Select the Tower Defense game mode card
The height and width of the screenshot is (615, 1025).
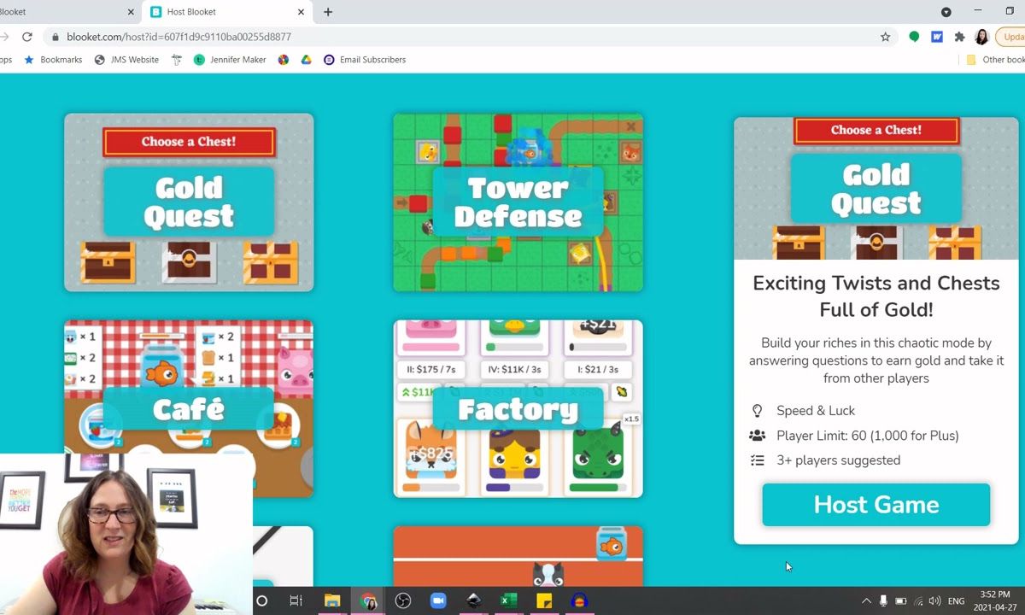pos(518,202)
